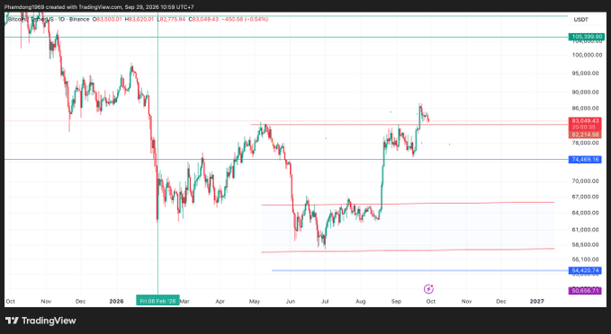Image resolution: width=611 pixels, height=334 pixels.
Task: Click the 61,000.00 price axis tick
Action: point(585,230)
